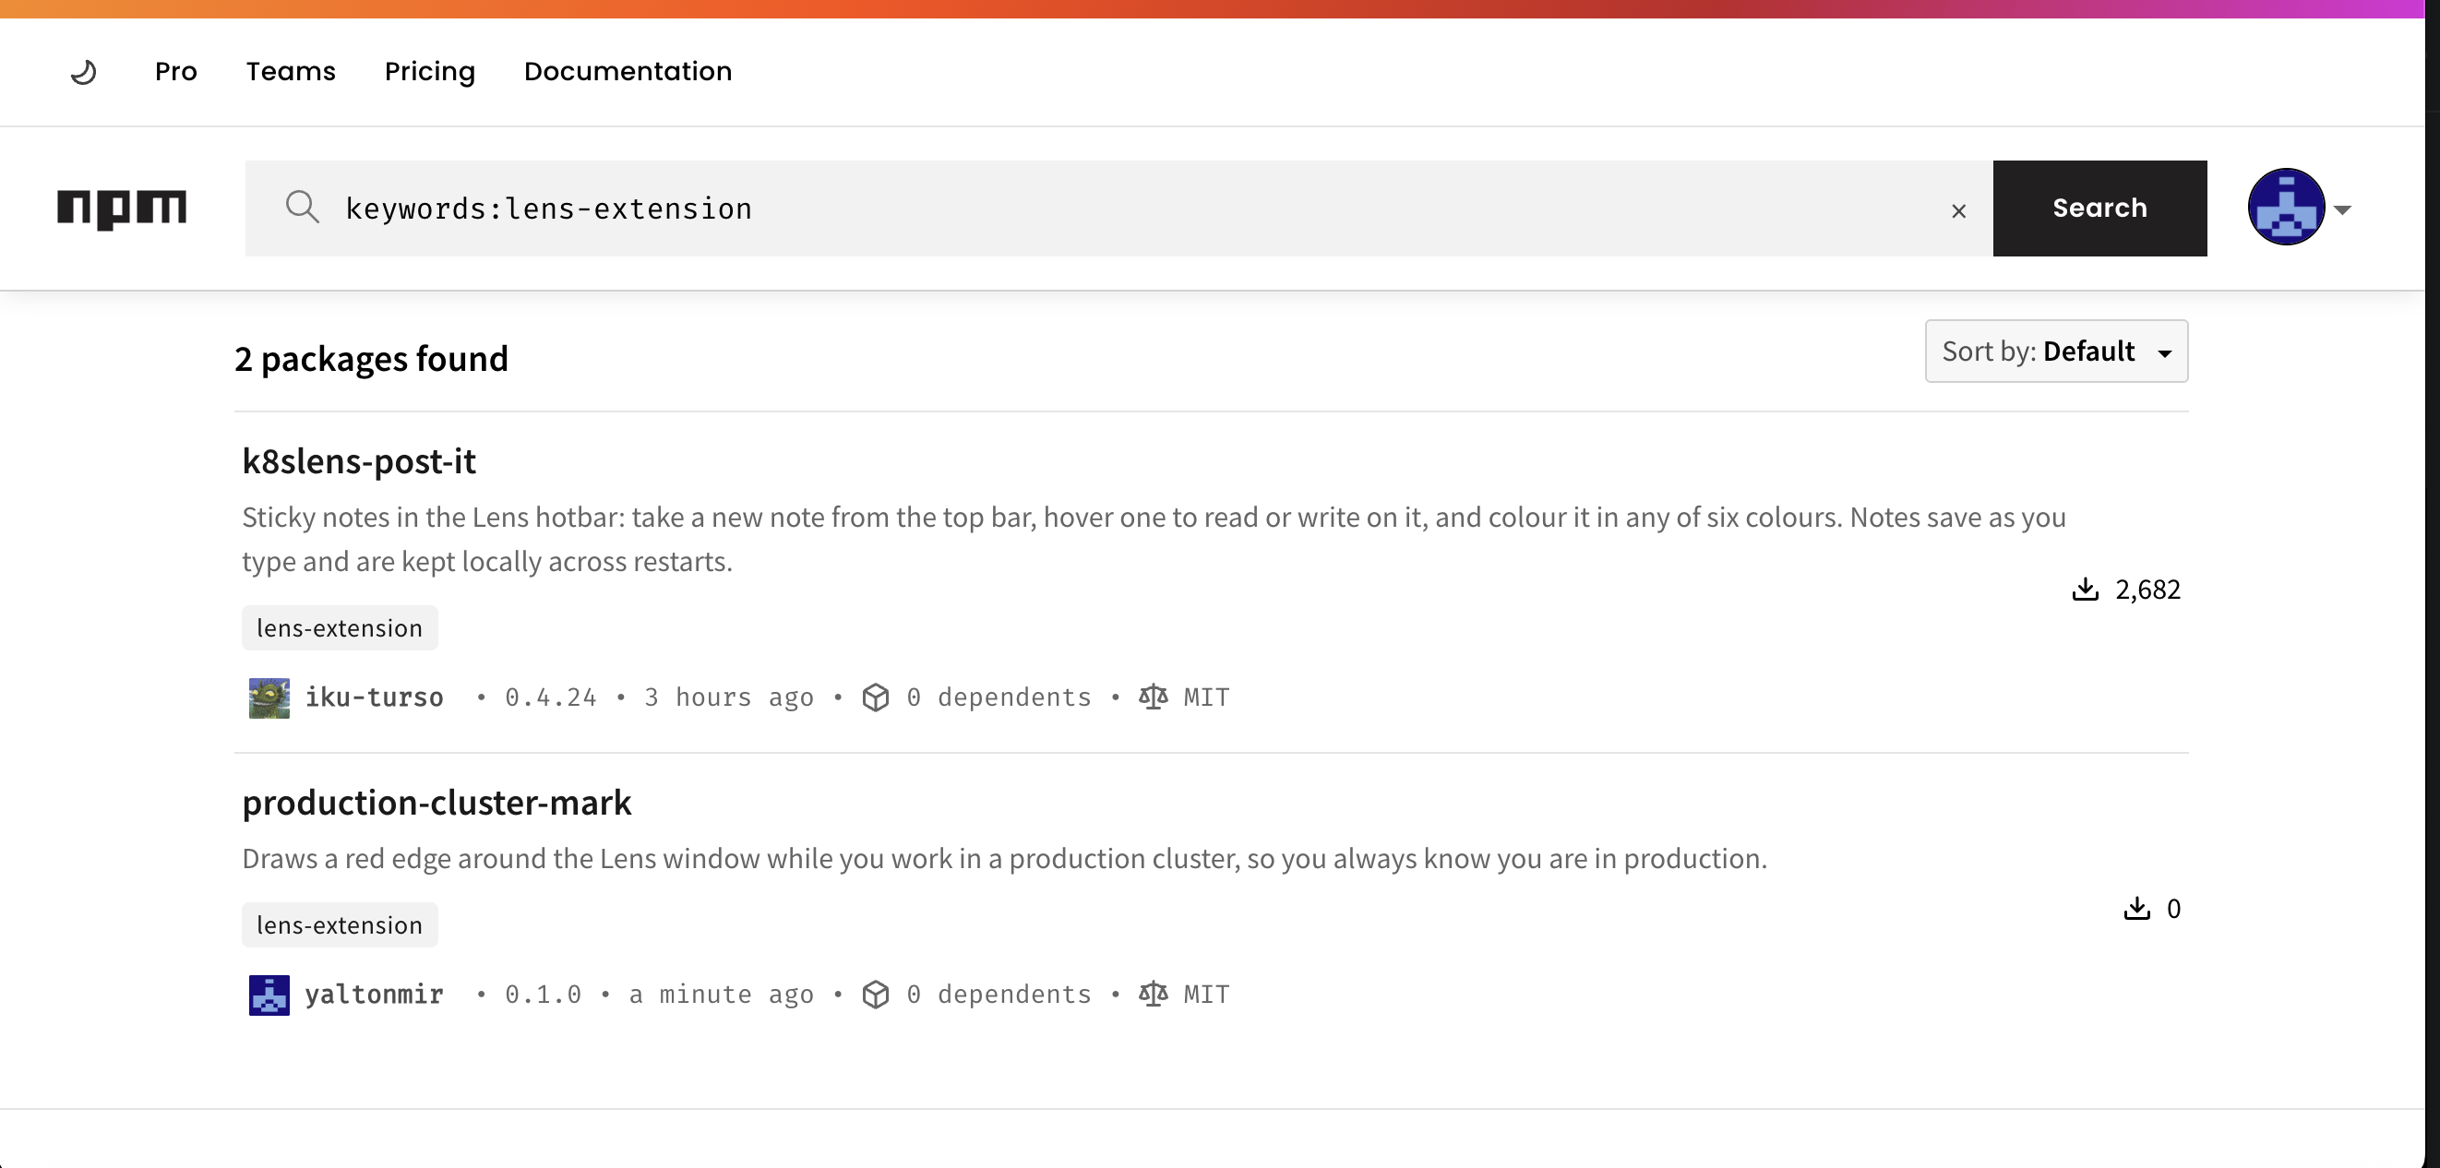Open the Sort by: Default dropdown
The width and height of the screenshot is (2440, 1168).
point(2055,352)
